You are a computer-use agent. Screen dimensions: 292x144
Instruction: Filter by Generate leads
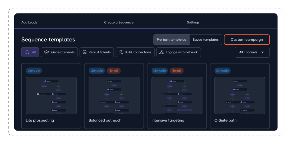[x=59, y=52]
